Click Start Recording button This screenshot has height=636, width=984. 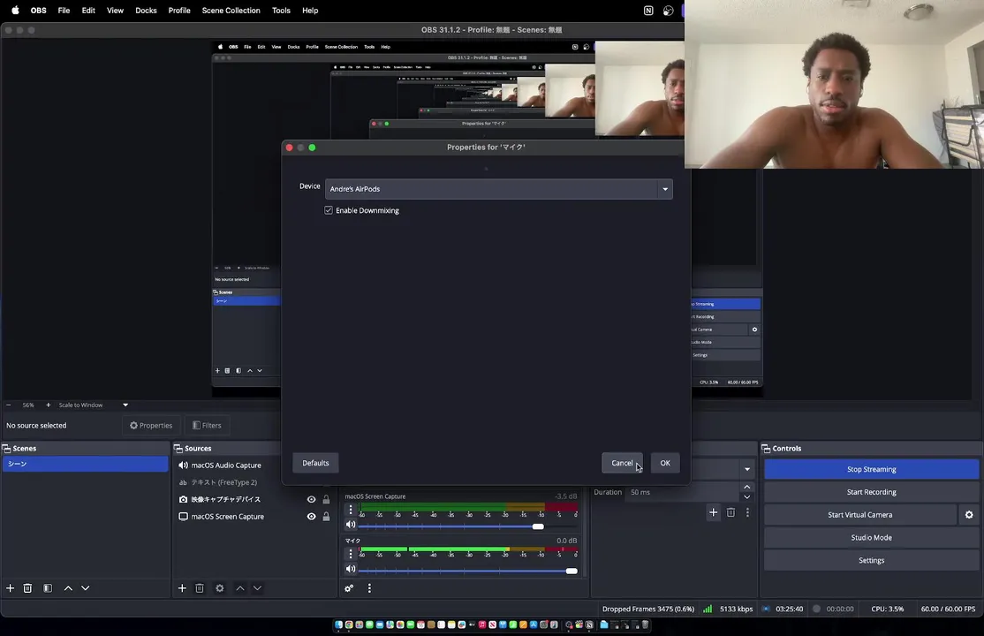pos(871,492)
